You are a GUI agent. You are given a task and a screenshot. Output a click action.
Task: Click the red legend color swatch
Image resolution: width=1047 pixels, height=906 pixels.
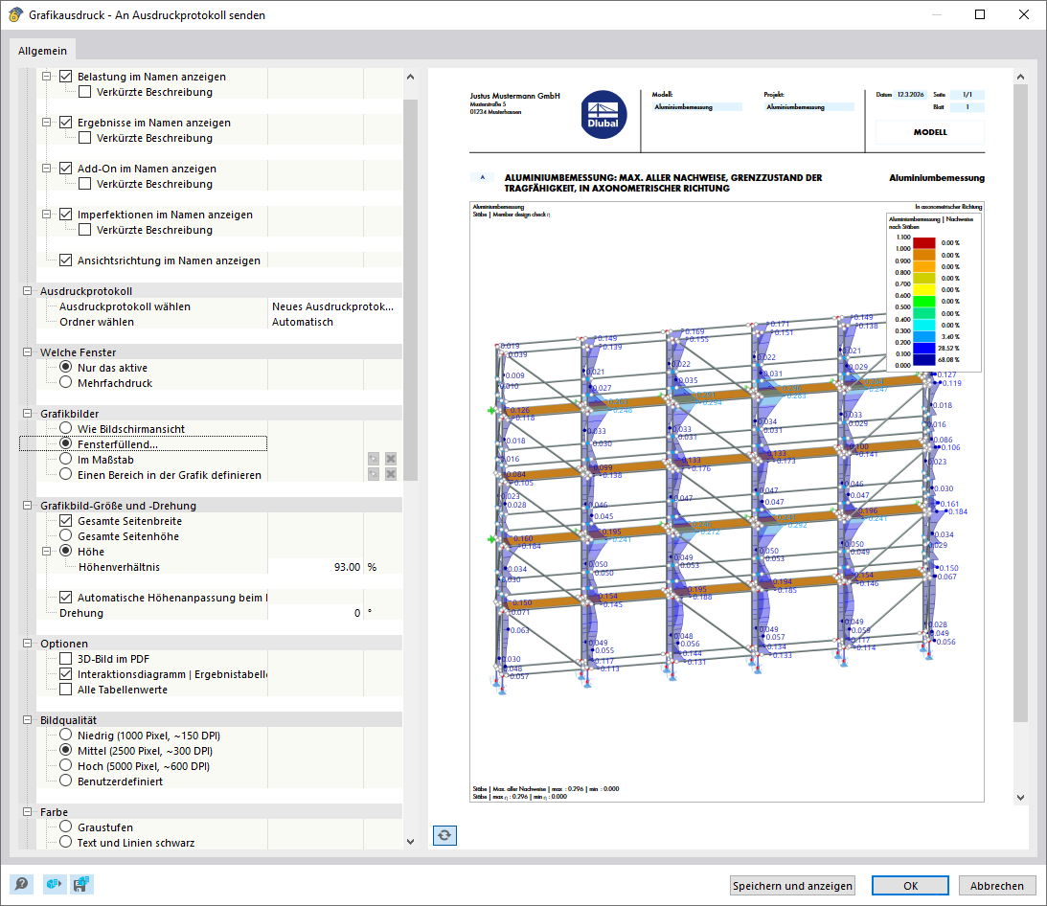(x=924, y=243)
